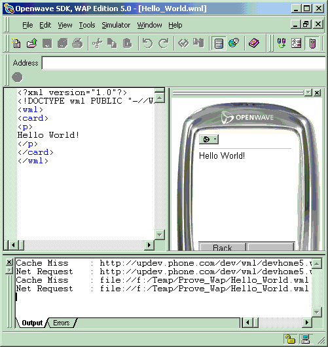
Task: Restore the inner document window
Action: tap(306, 24)
